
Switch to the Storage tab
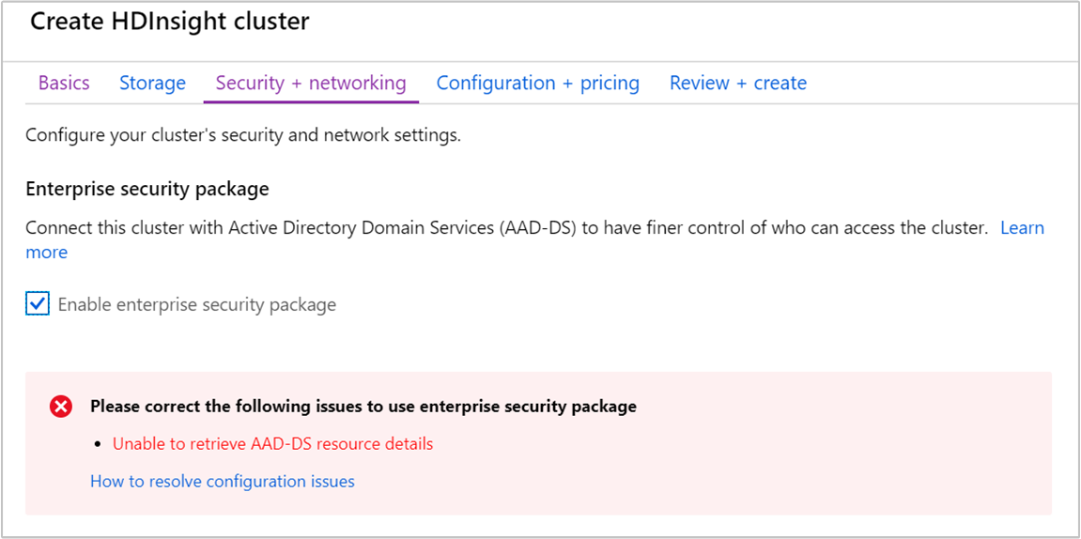pyautogui.click(x=152, y=83)
